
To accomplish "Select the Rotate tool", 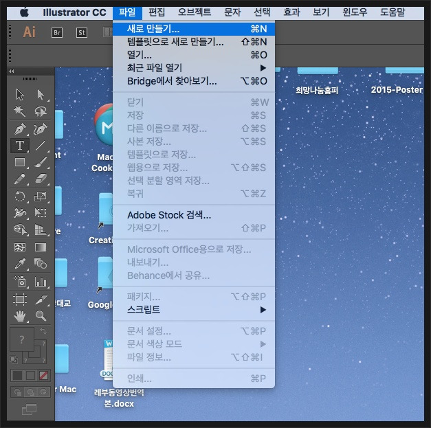I will coord(20,196).
